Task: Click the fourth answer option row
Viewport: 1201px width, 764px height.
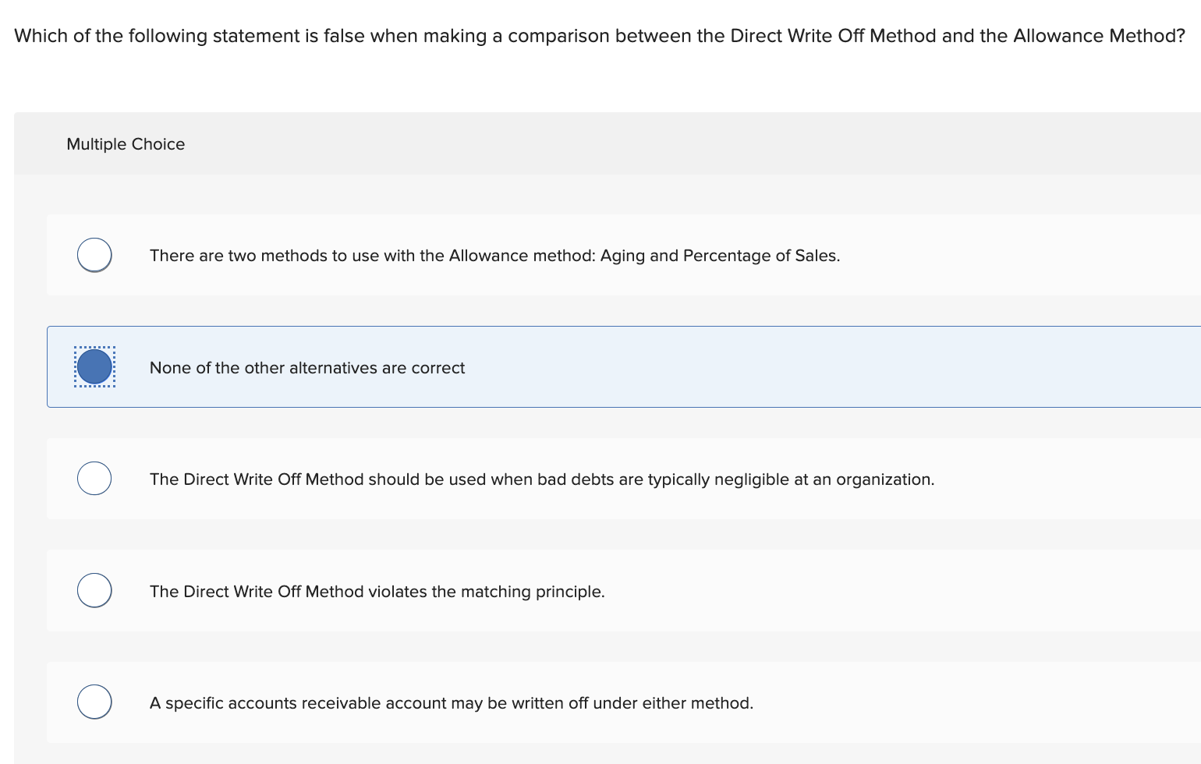Action: click(x=546, y=590)
